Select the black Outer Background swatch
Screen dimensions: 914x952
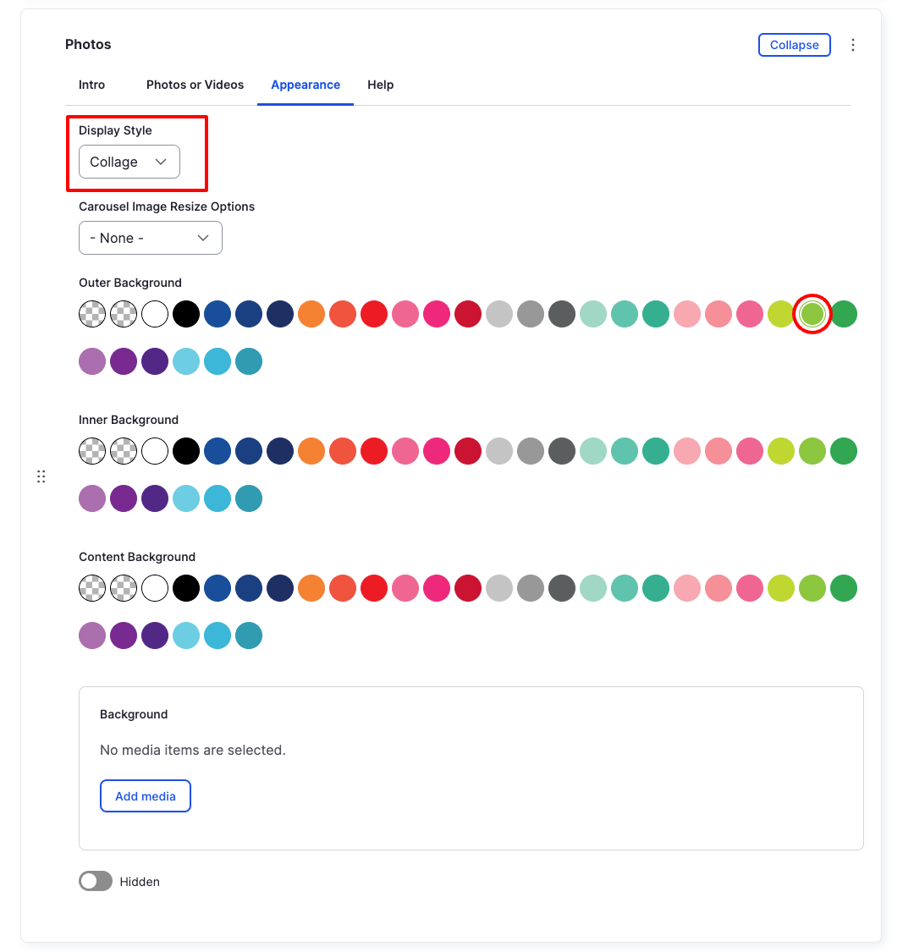186,314
